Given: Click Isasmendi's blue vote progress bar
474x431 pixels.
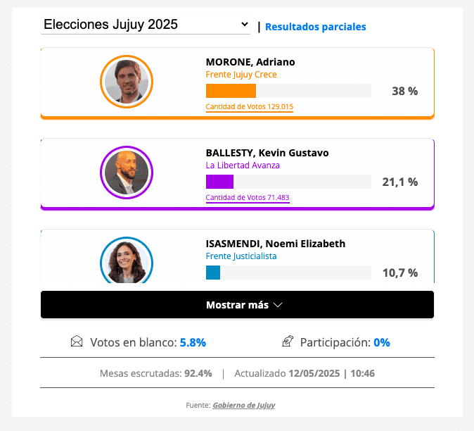Looking at the screenshot, I should tap(213, 273).
